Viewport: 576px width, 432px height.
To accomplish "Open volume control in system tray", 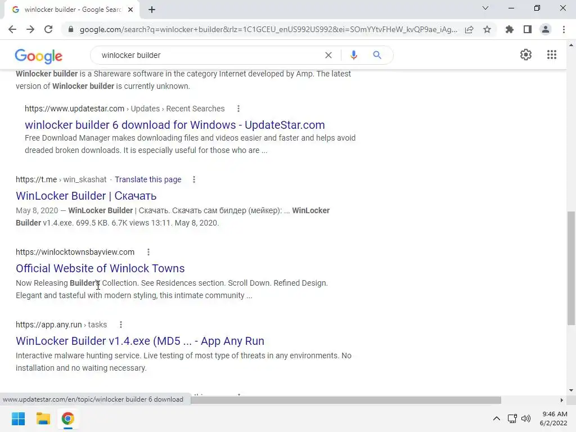I will [526, 418].
